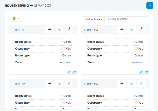Image resolution: width=158 pixels, height=111 pixels.
Task: Open notes document icon for Unit 103
Action: point(69,30)
